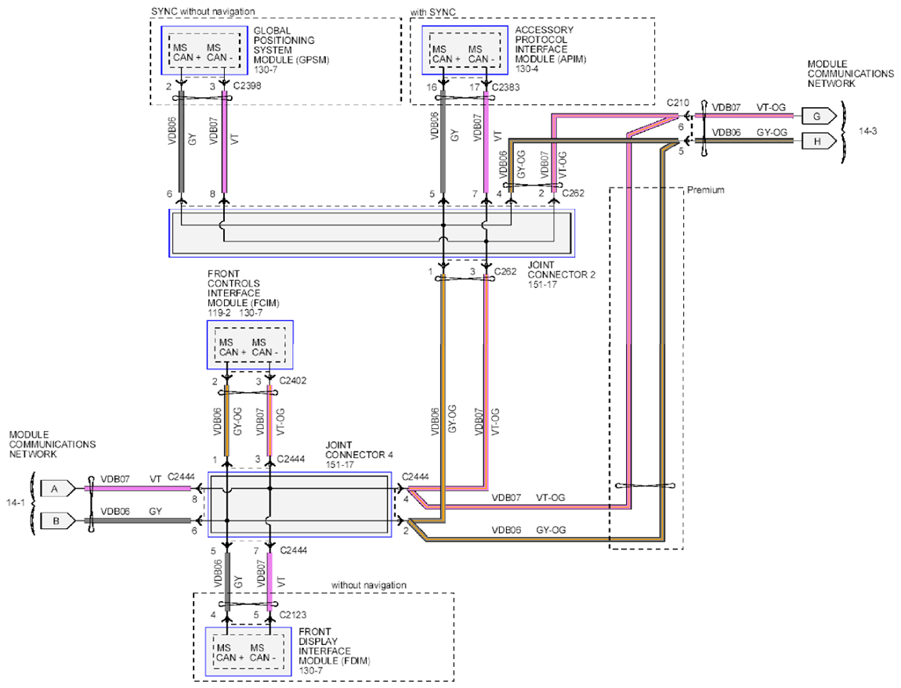Screen dimensions: 901x688
Task: Select the C210 connector label
Action: (678, 103)
